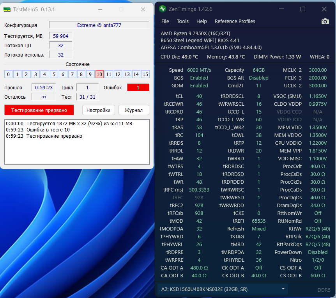The width and height of the screenshot is (336, 298).
Task: Click the Capacity value '64GB'
Action: pyautogui.click(x=259, y=70)
